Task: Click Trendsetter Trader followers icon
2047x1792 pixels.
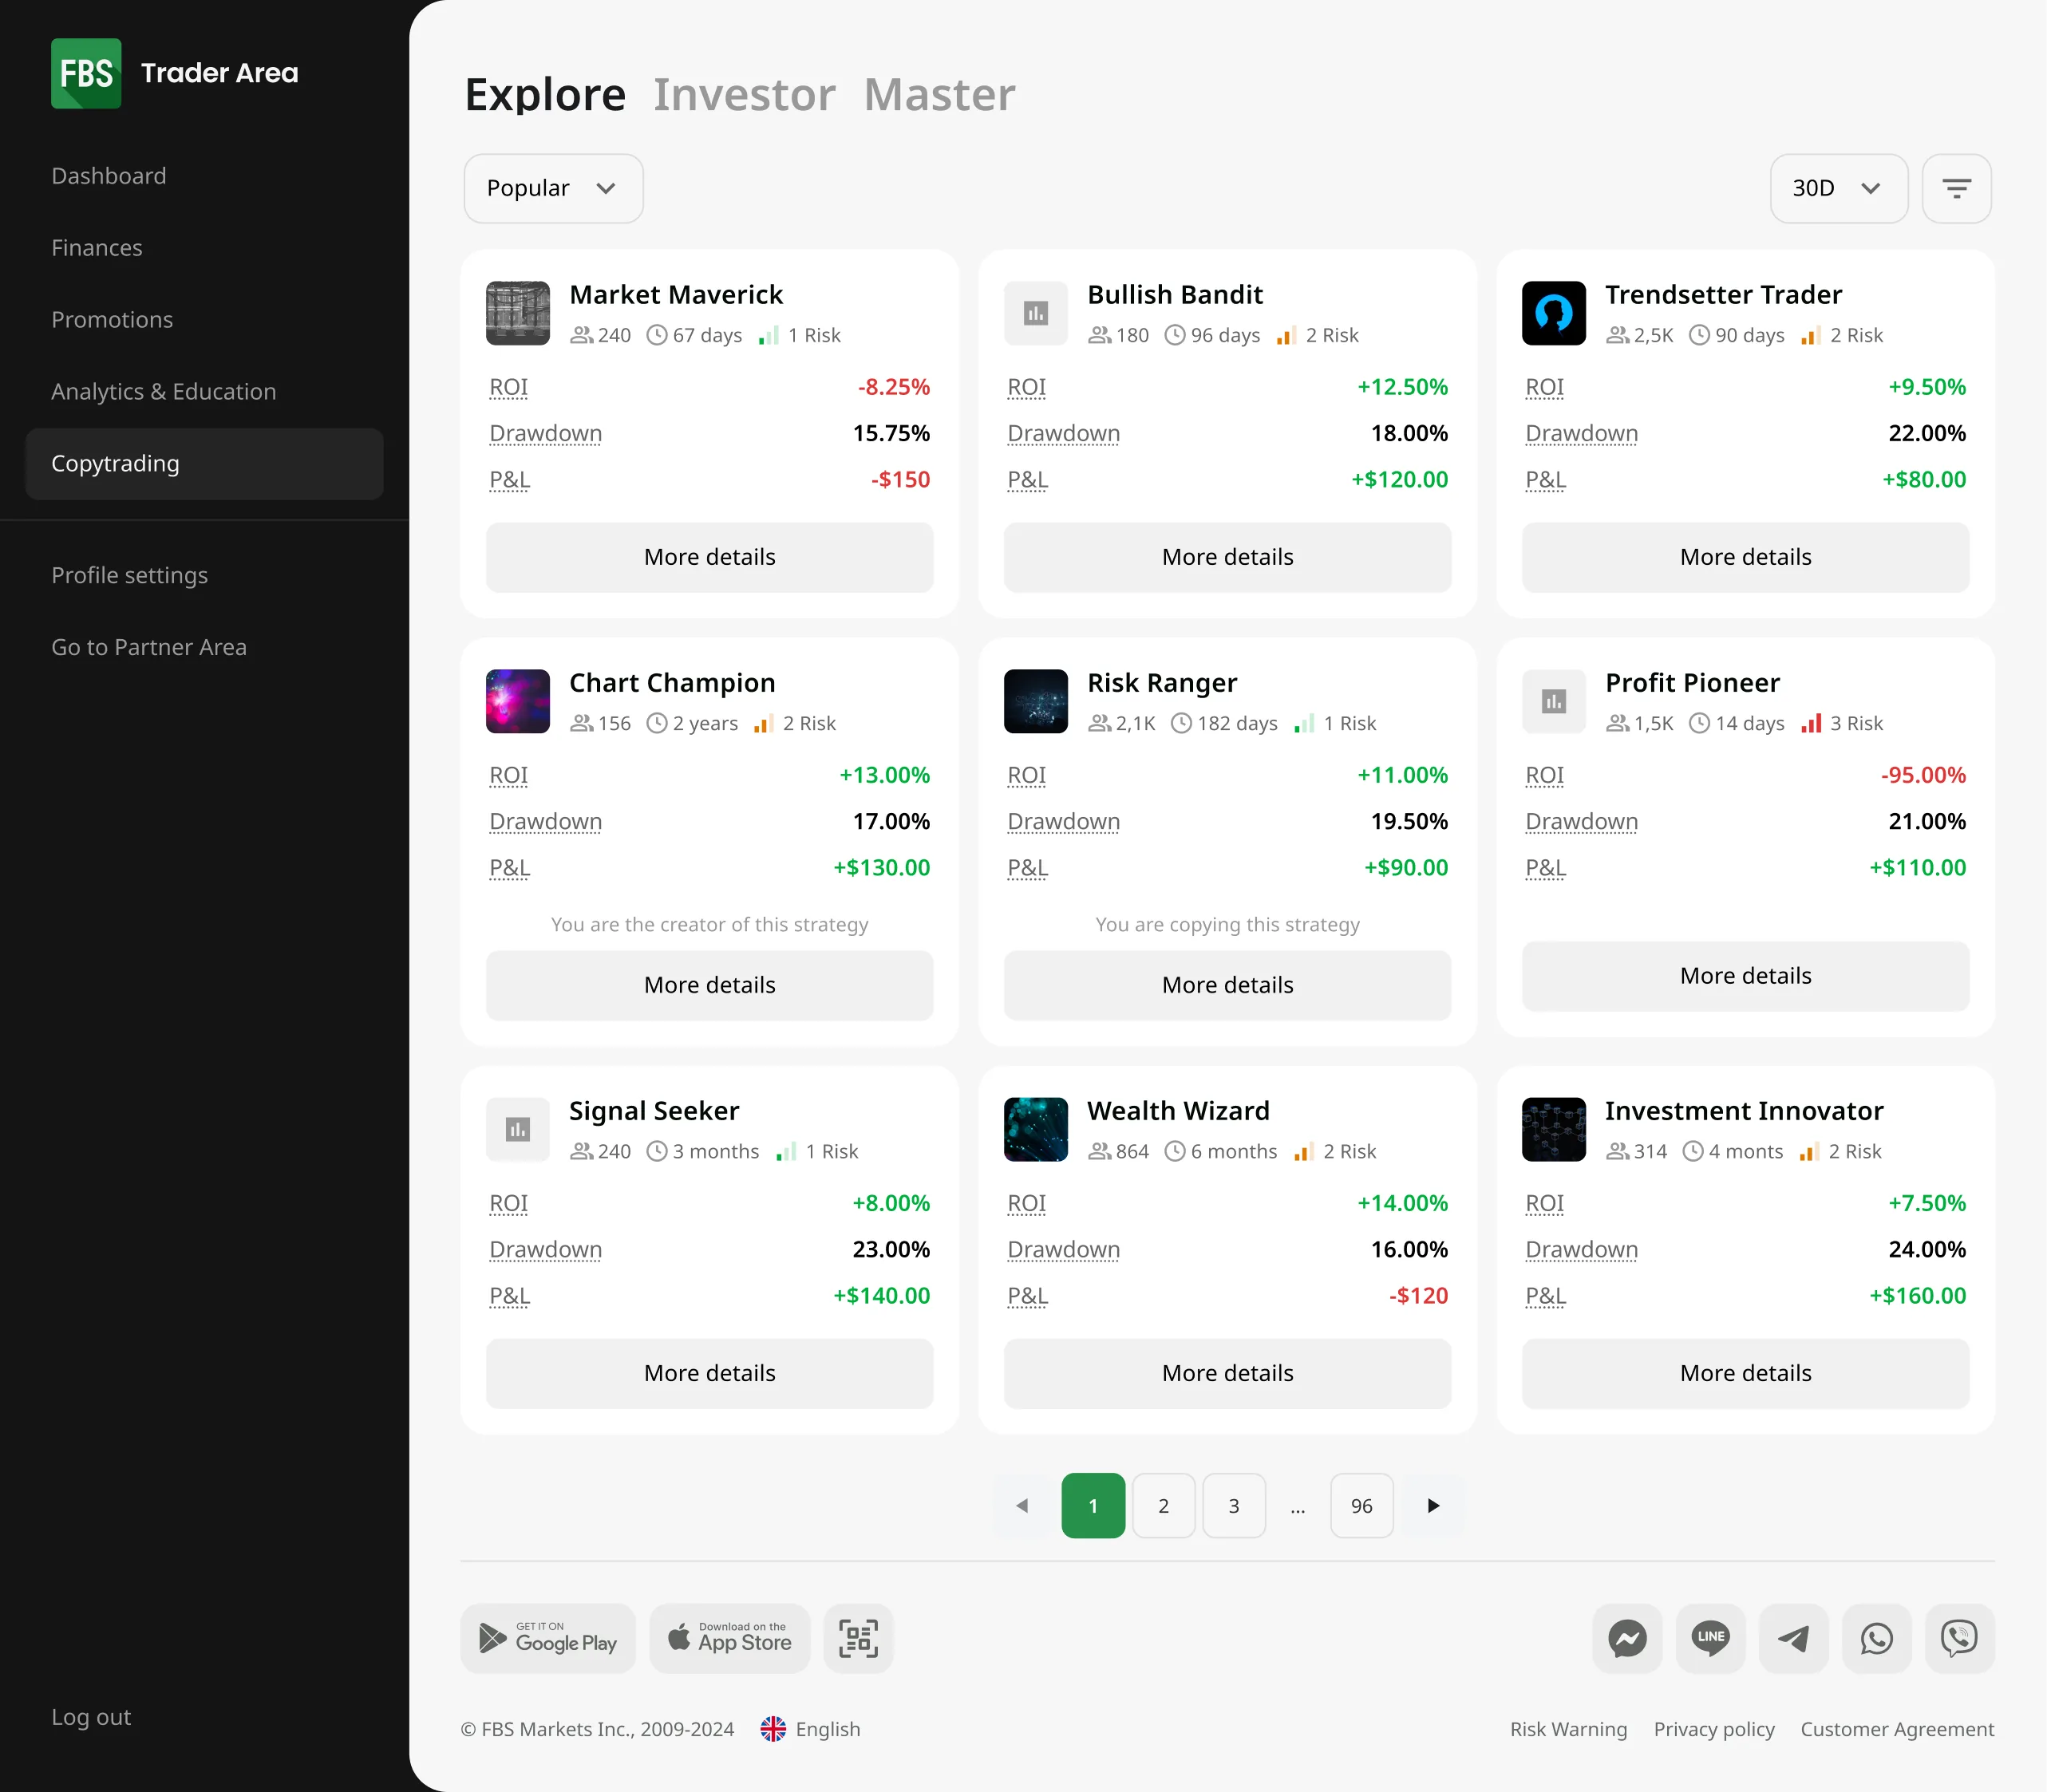Action: tap(1617, 335)
